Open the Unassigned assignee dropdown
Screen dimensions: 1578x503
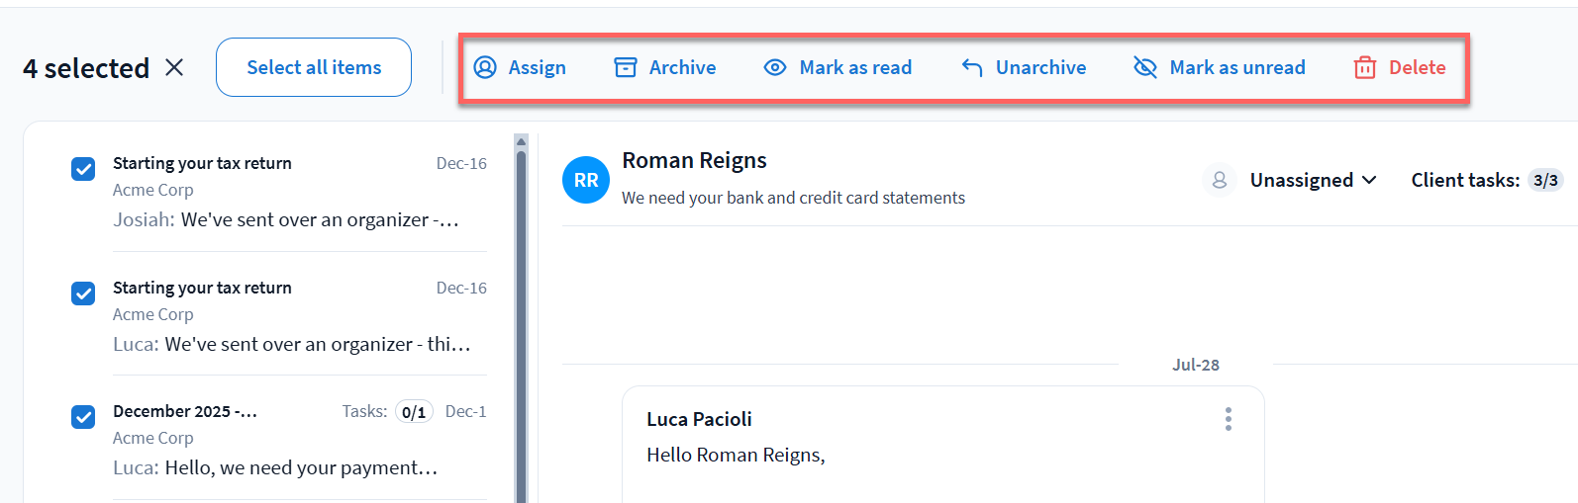click(1301, 180)
